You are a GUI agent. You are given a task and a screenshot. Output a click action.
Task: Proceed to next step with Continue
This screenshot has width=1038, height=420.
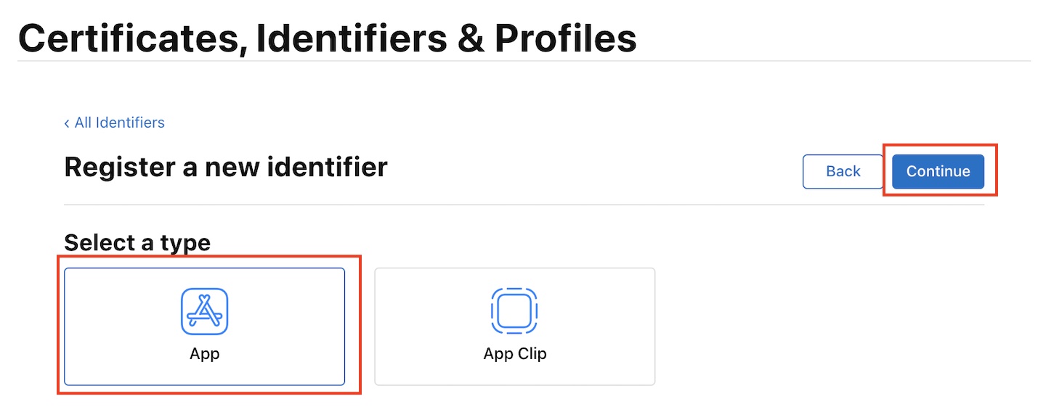[938, 172]
